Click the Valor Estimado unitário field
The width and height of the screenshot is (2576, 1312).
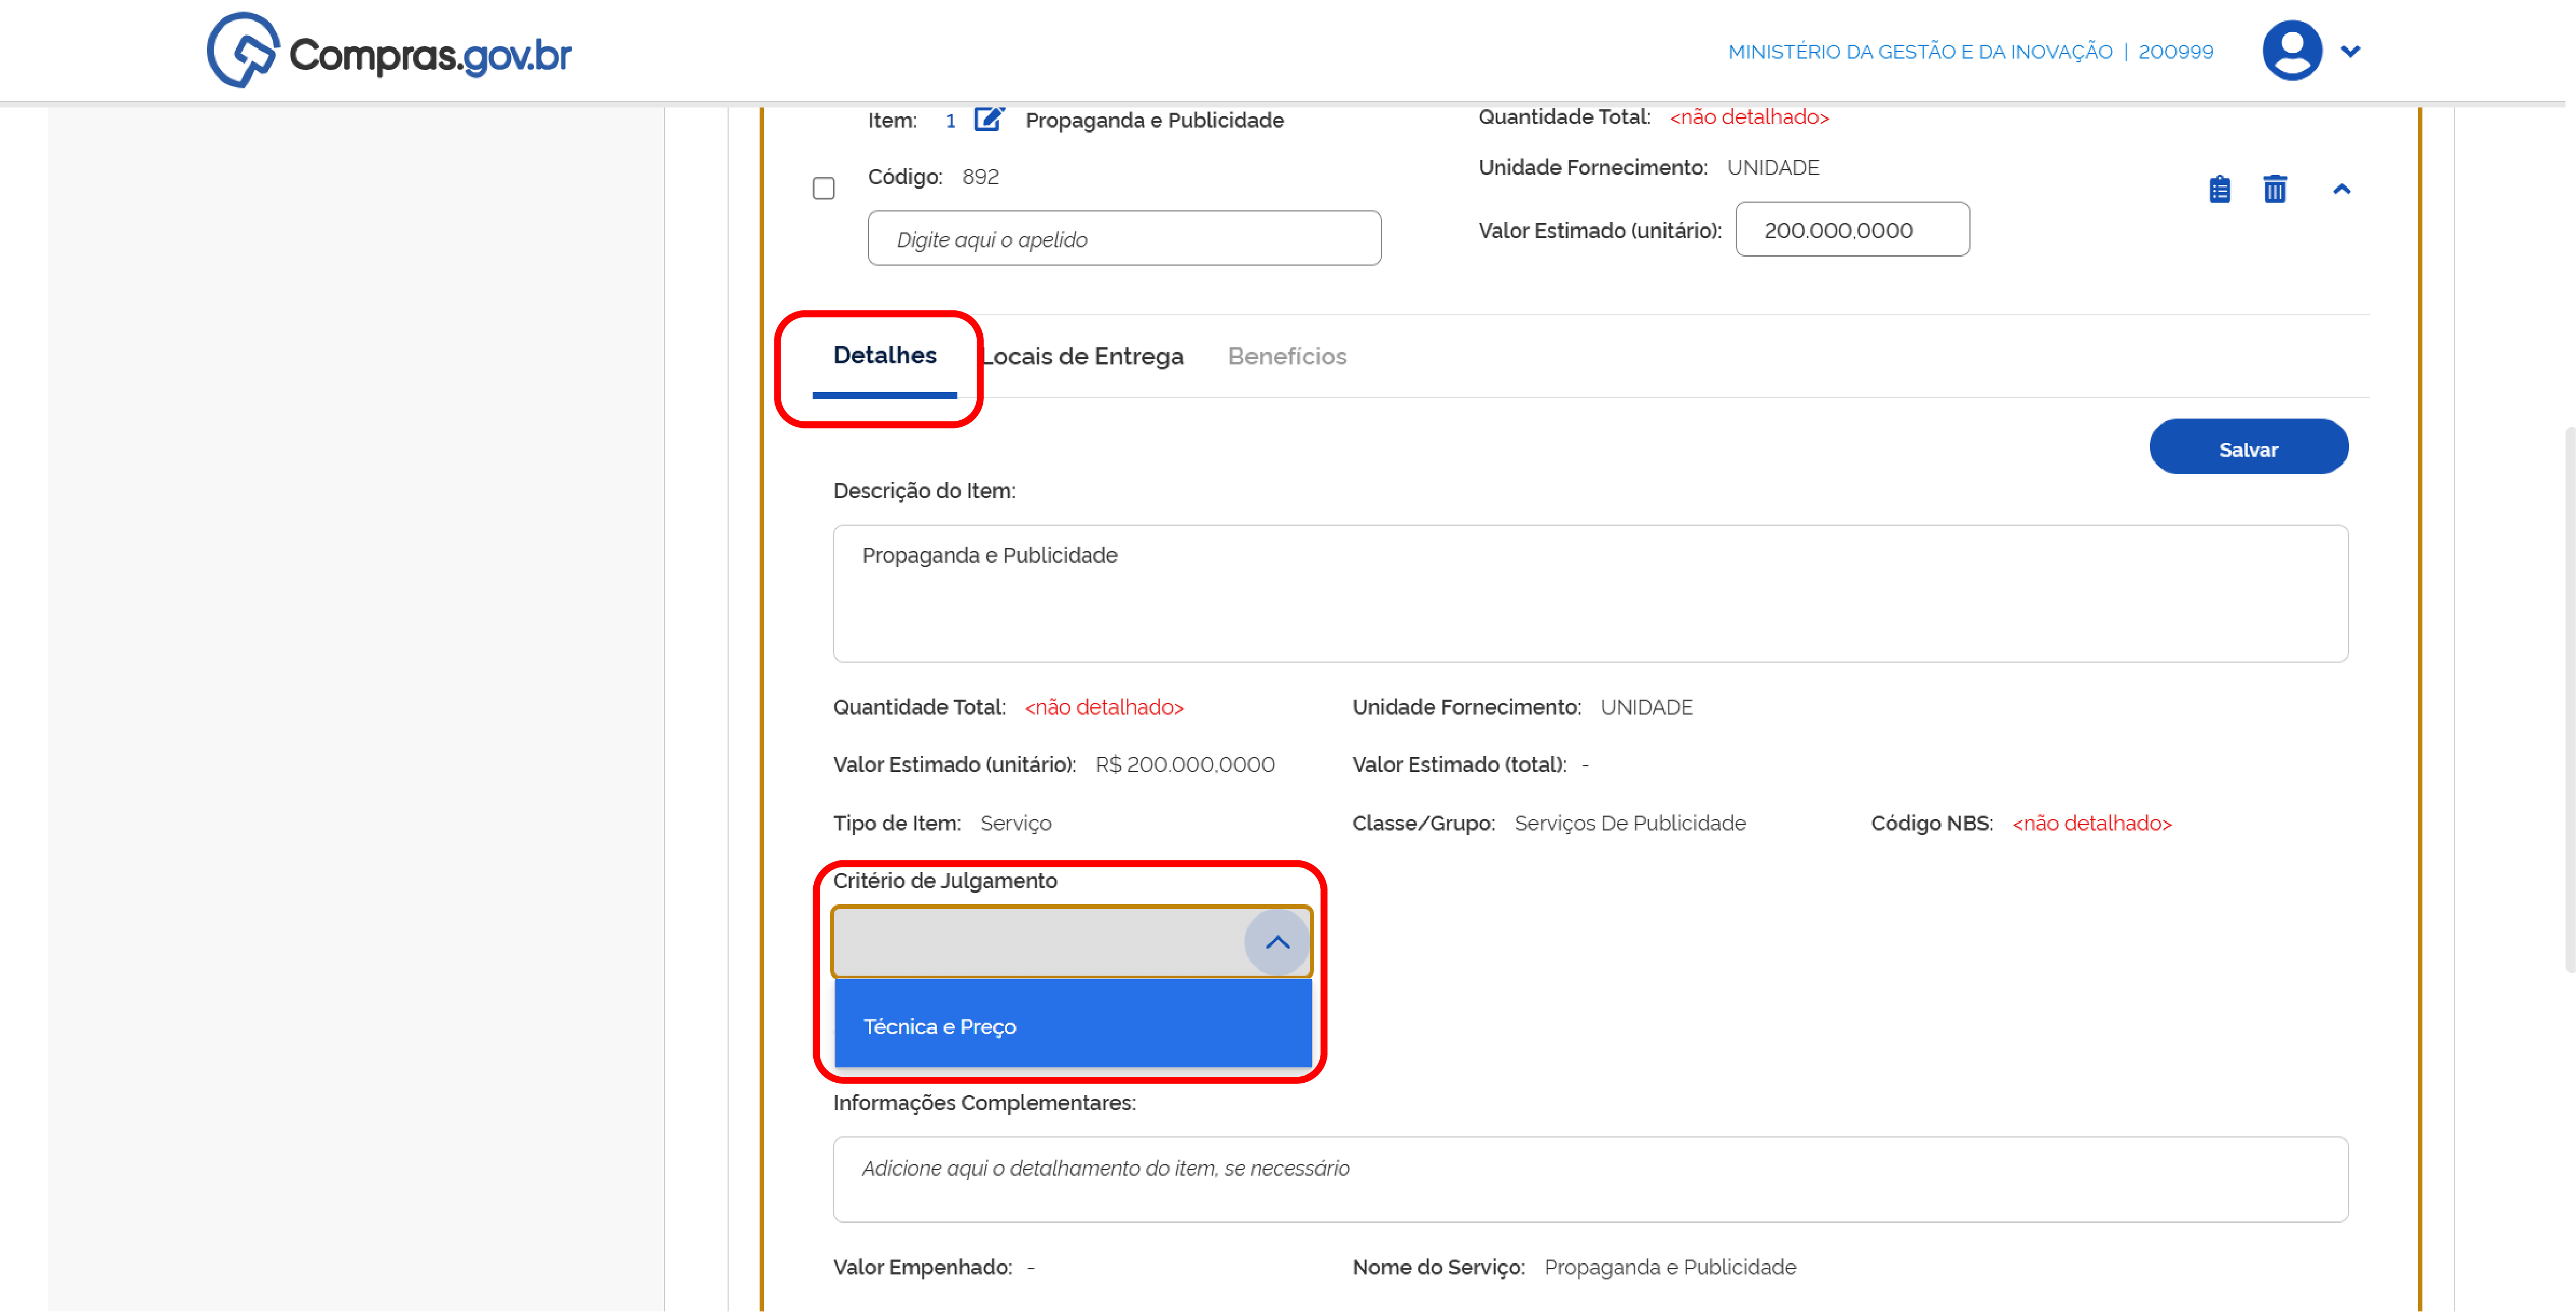tap(1852, 230)
